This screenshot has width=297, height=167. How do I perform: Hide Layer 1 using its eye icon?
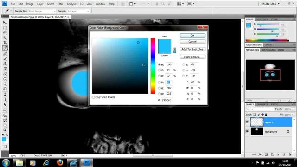[x=247, y=122]
